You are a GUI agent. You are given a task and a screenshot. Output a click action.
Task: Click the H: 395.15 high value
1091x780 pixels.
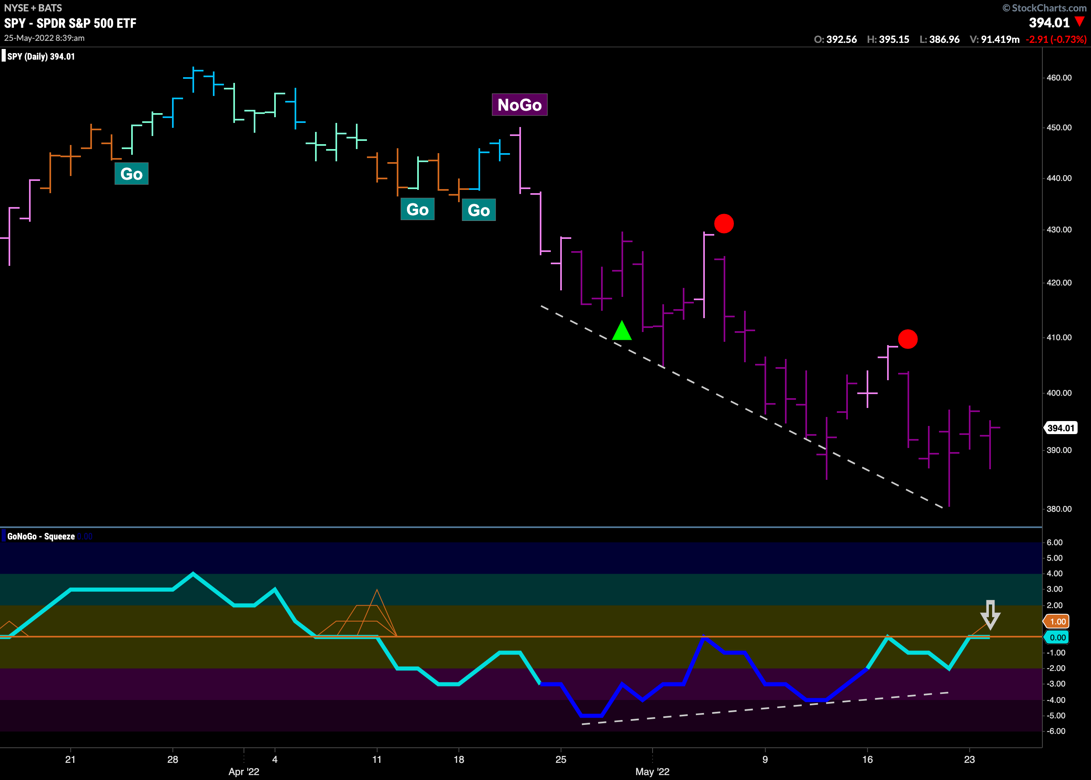(x=888, y=39)
